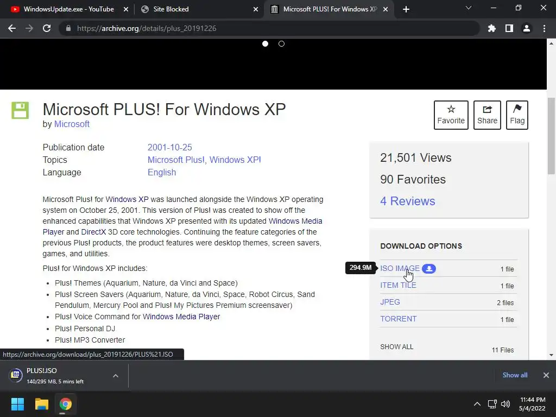
Task: Click the 11 Files count text
Action: (502, 350)
